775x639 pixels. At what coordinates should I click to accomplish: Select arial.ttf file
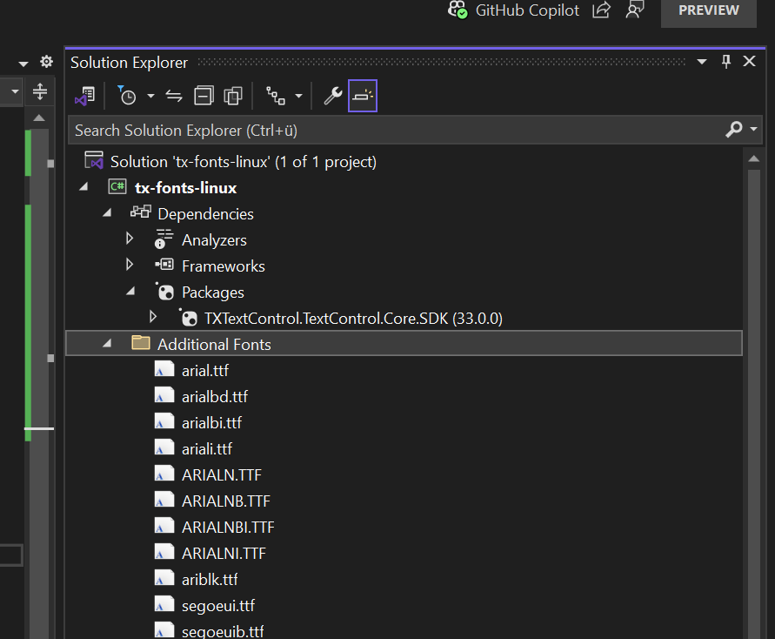pos(205,371)
